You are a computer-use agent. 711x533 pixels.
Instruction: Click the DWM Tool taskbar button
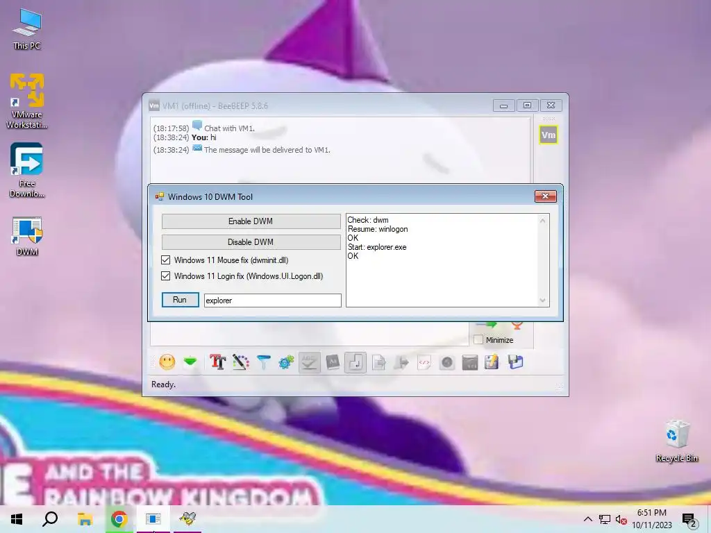click(153, 519)
